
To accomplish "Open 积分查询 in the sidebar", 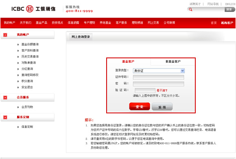I will (27, 81).
